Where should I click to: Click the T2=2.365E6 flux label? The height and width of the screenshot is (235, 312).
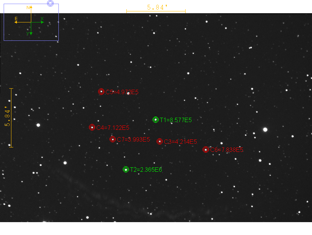pos(146,170)
